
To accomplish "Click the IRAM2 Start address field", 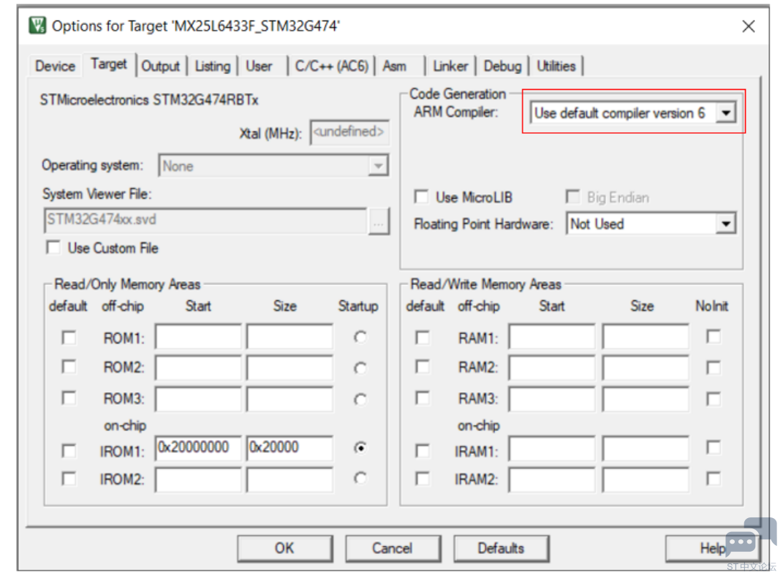I will click(x=552, y=479).
